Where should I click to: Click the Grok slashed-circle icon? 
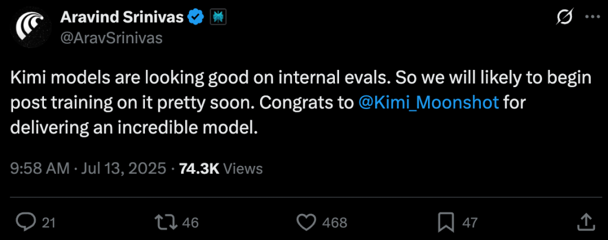(565, 17)
